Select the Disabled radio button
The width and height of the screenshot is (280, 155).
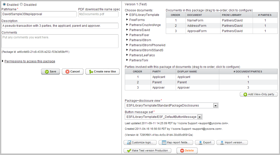[21, 5]
